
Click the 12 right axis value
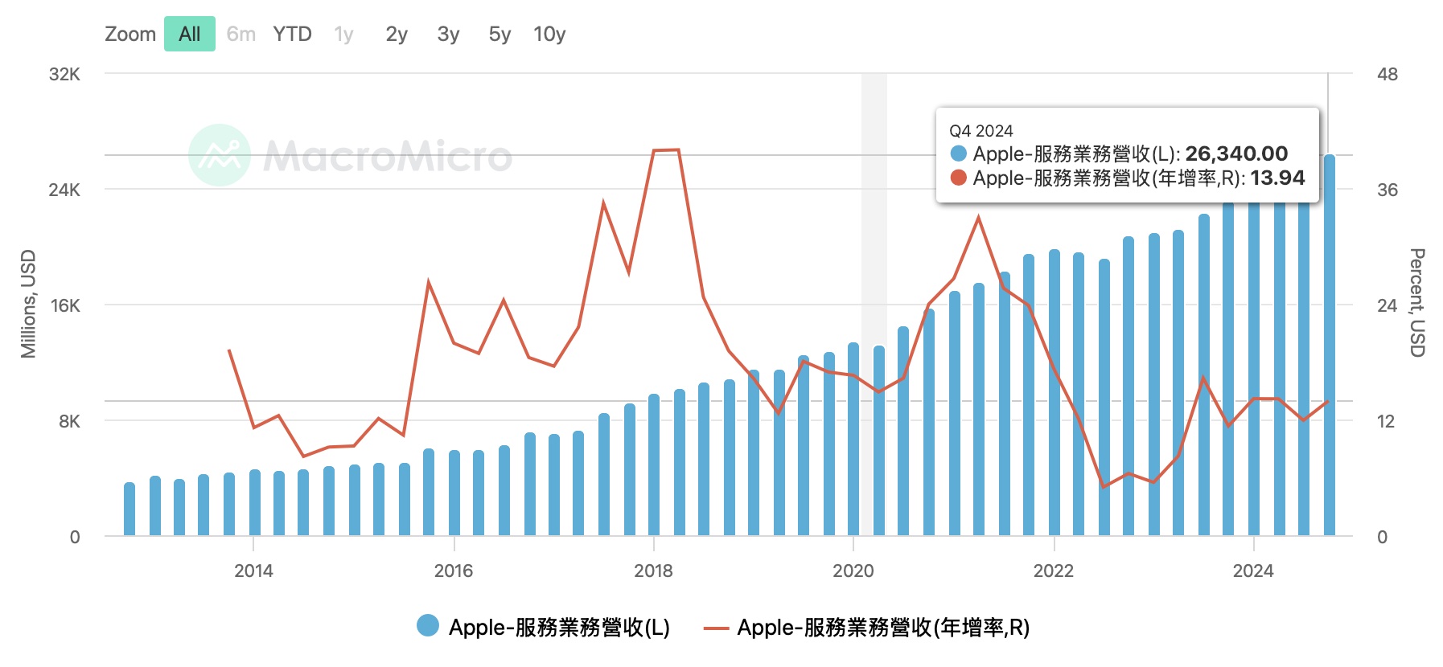pos(1386,421)
